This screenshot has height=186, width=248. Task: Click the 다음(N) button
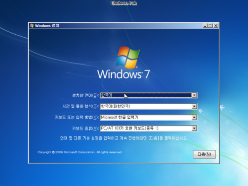204,154
